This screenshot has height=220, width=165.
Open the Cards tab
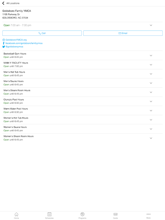coord(116,216)
